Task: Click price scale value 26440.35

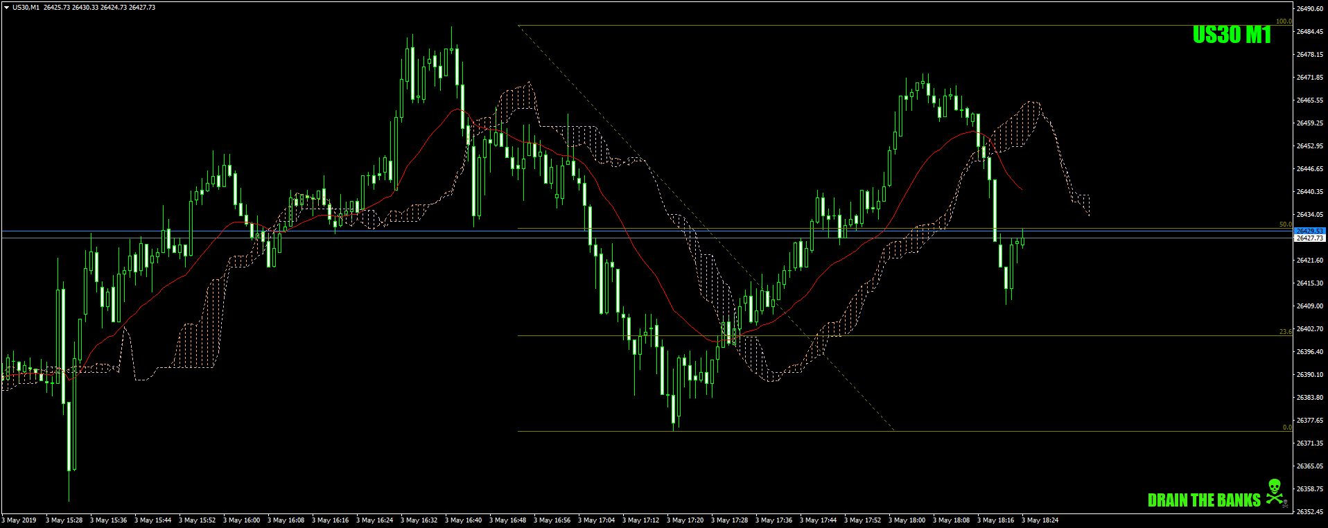Action: 1310,192
